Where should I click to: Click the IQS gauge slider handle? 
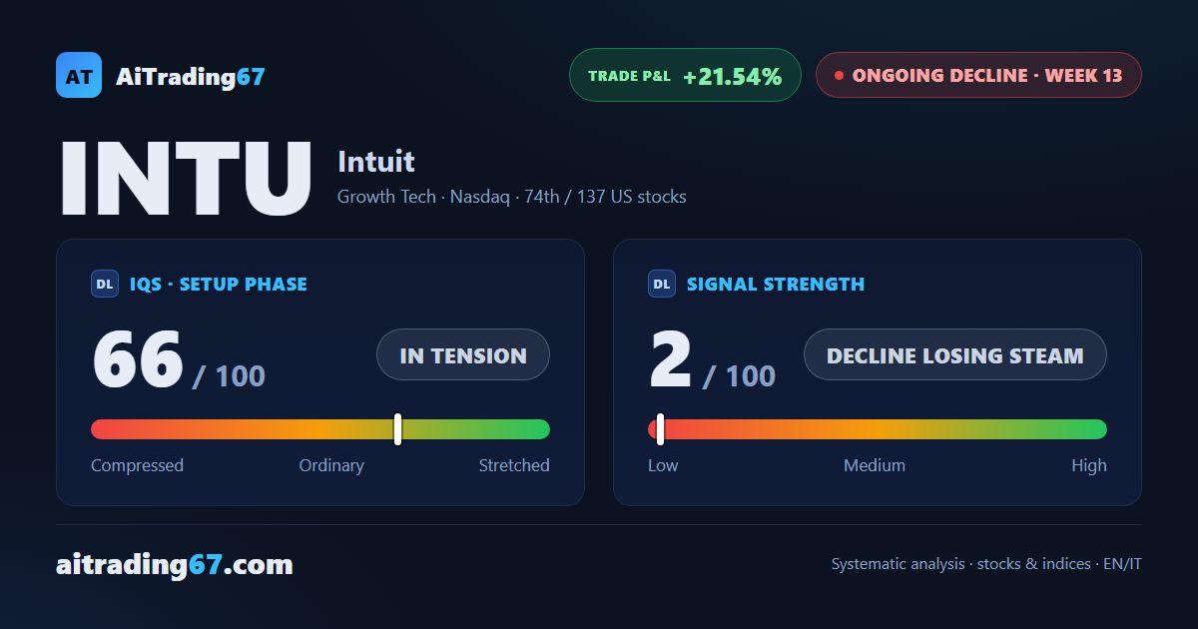397,429
